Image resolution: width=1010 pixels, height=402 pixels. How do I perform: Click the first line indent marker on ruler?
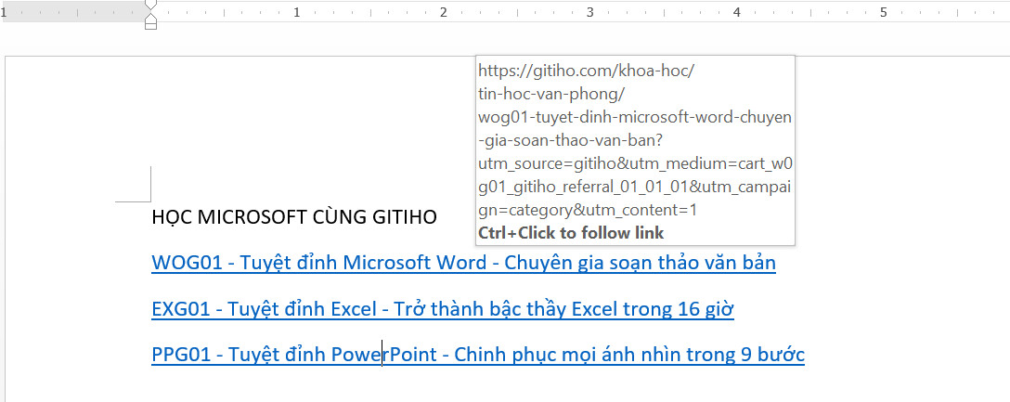150,6
